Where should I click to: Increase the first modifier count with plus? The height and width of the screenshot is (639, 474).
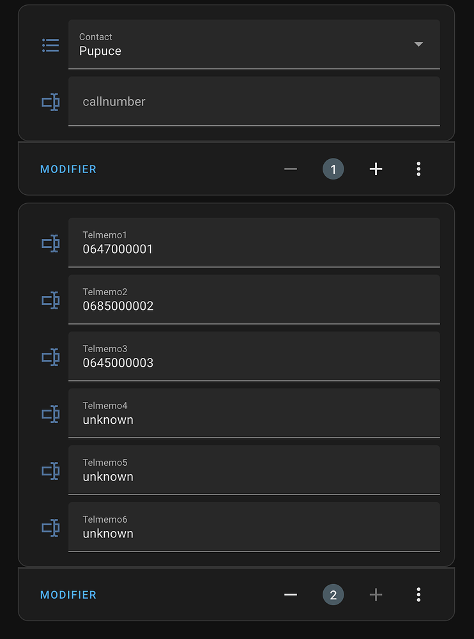(x=376, y=169)
